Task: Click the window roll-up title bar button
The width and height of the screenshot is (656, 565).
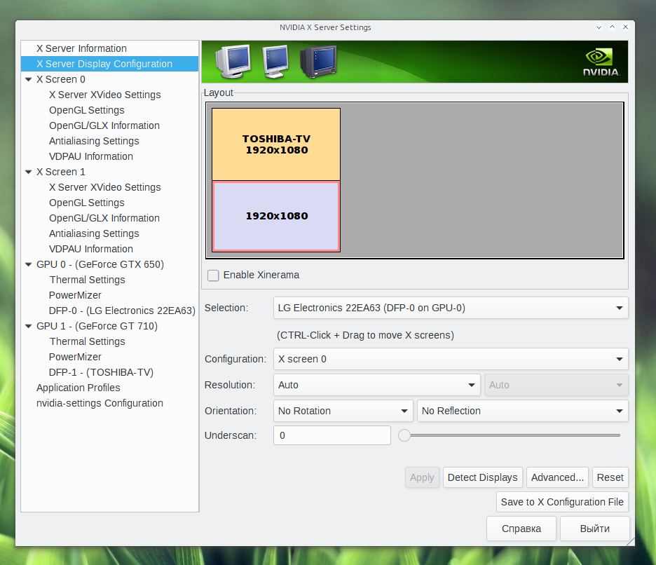Action: [x=612, y=27]
